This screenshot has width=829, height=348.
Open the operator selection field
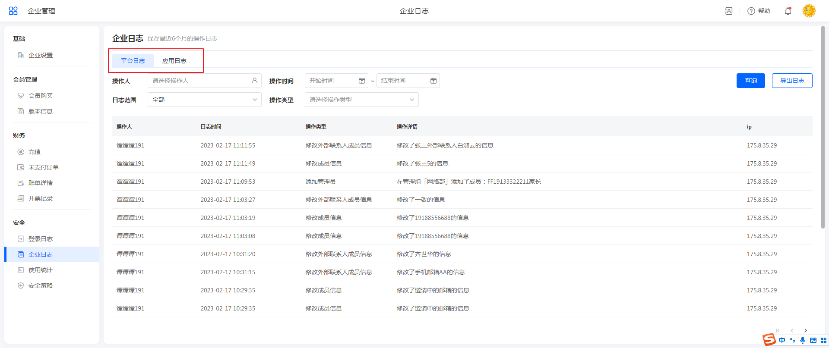(199, 81)
